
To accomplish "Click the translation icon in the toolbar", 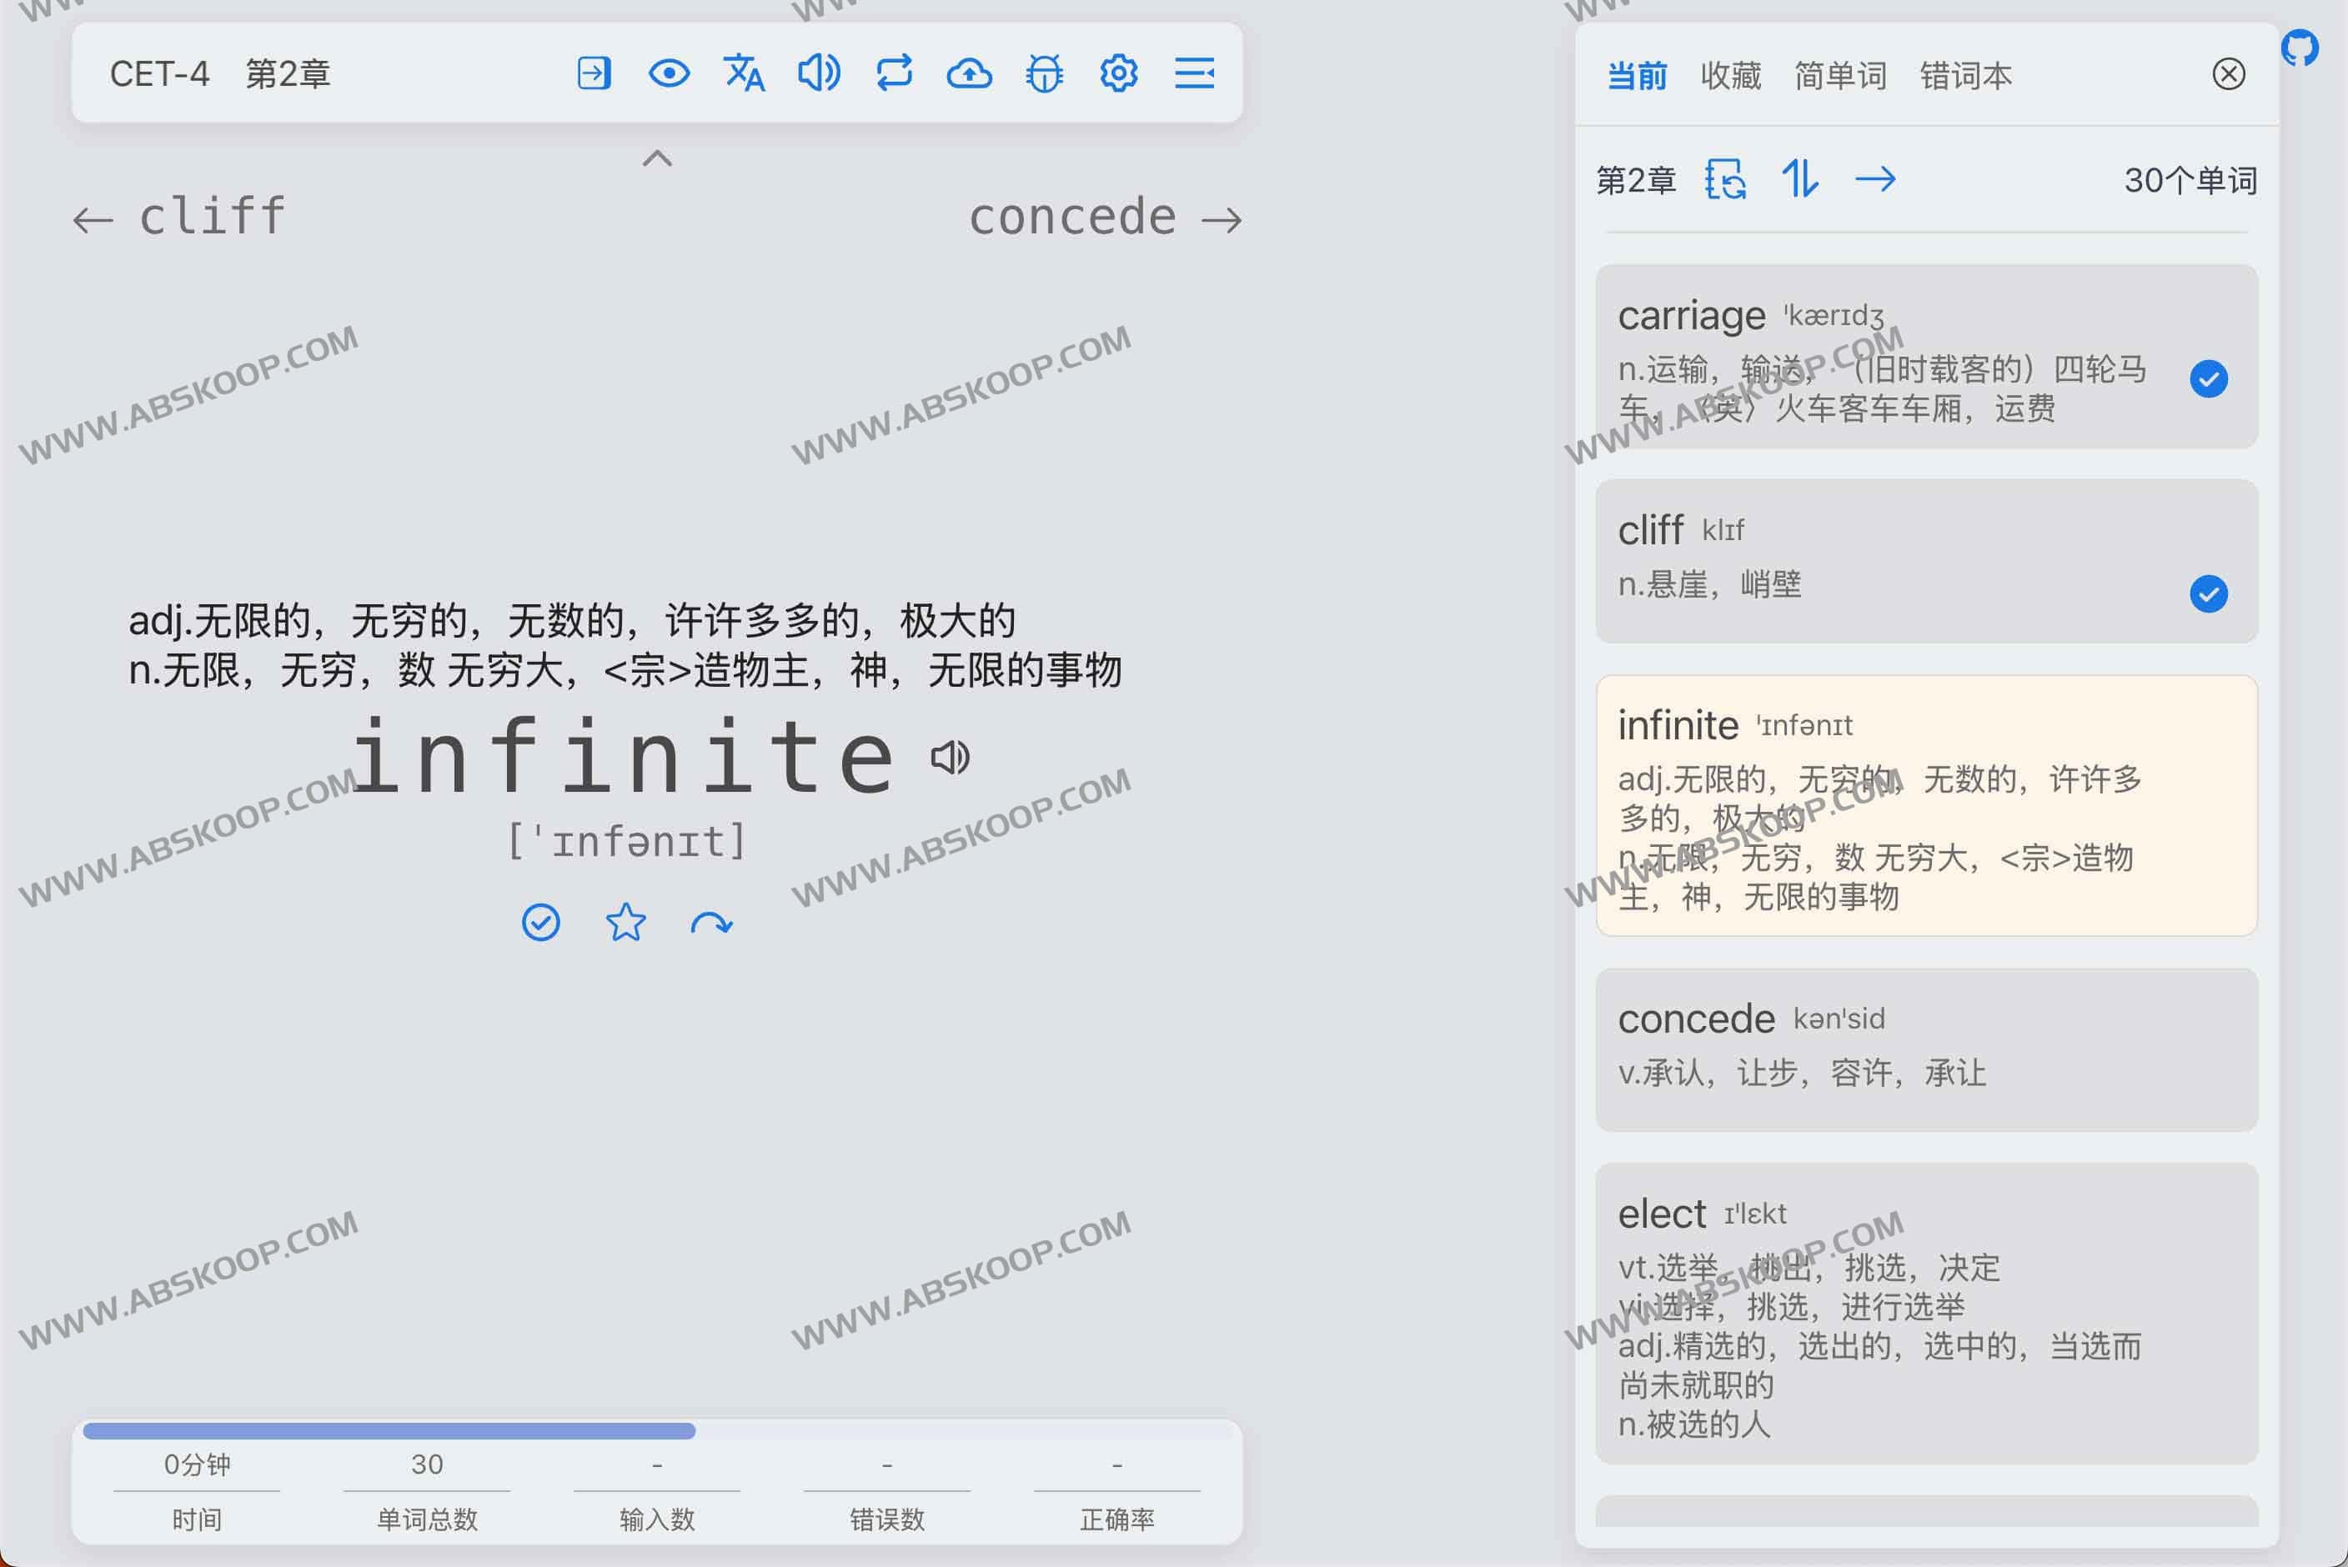I will tap(743, 73).
